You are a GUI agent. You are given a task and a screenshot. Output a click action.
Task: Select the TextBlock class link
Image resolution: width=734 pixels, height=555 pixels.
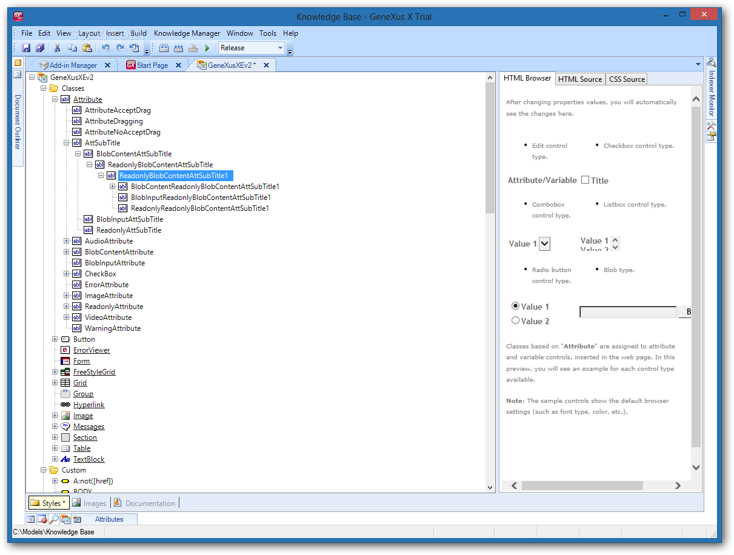pyautogui.click(x=89, y=459)
